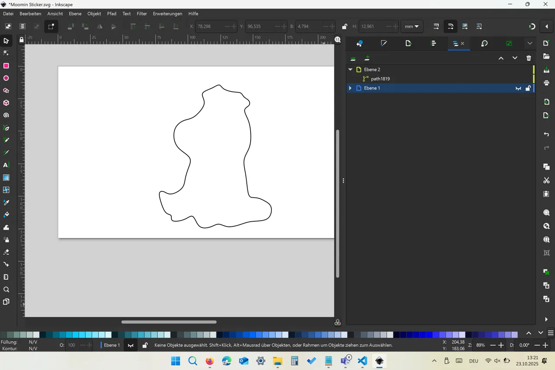Image resolution: width=555 pixels, height=370 pixels.
Task: Toggle current layer lock in status bar
Action: pyautogui.click(x=145, y=345)
